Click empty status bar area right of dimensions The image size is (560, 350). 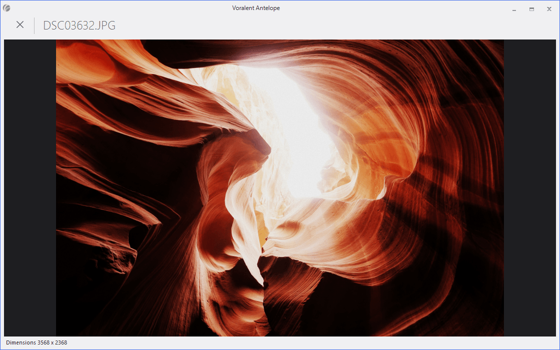300,342
